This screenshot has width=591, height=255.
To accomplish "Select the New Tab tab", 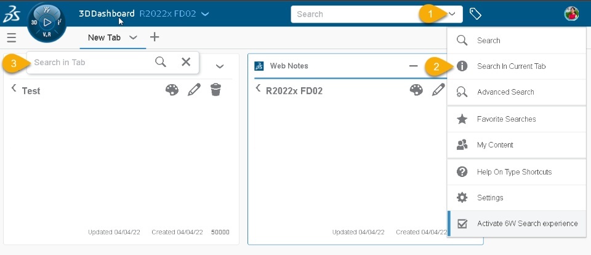I will click(104, 37).
